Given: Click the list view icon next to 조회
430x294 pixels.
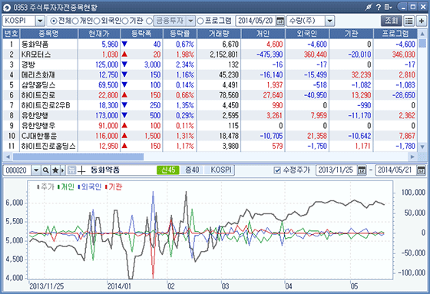Looking at the screenshot, I should [x=408, y=21].
